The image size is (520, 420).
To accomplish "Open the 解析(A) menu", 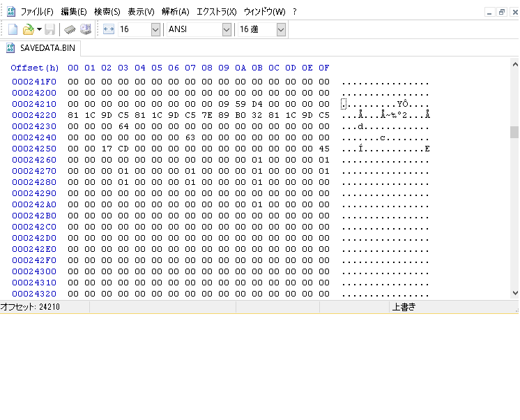I will (x=176, y=12).
